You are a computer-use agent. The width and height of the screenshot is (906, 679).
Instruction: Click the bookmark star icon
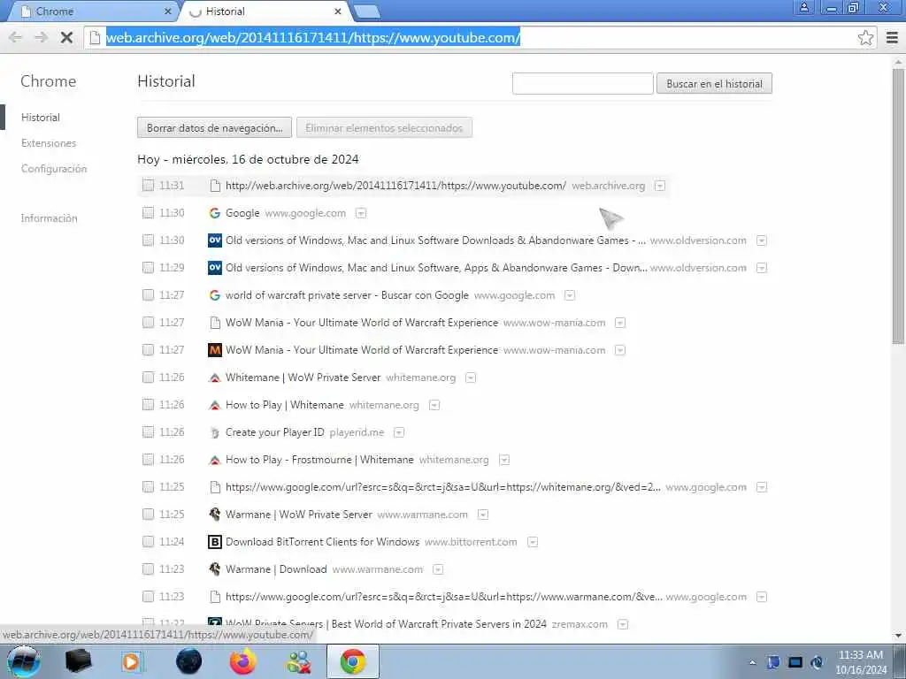[865, 38]
